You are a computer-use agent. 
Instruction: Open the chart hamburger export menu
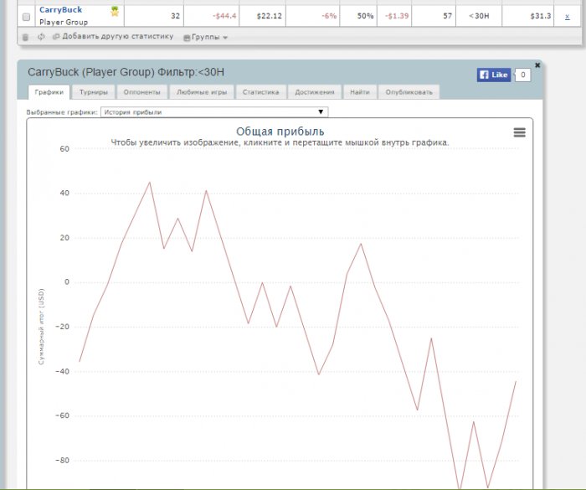[520, 132]
